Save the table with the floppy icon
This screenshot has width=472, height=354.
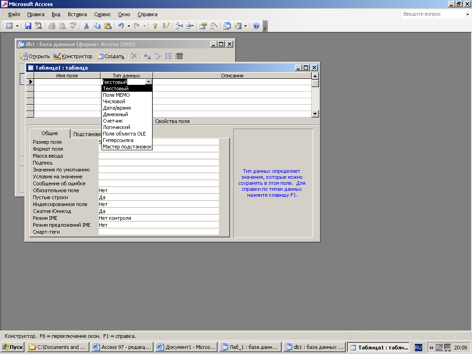pos(28,26)
